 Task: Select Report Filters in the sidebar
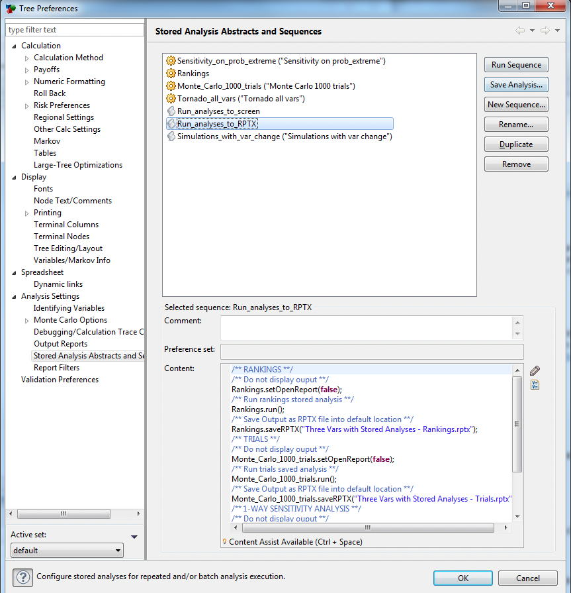pyautogui.click(x=57, y=367)
